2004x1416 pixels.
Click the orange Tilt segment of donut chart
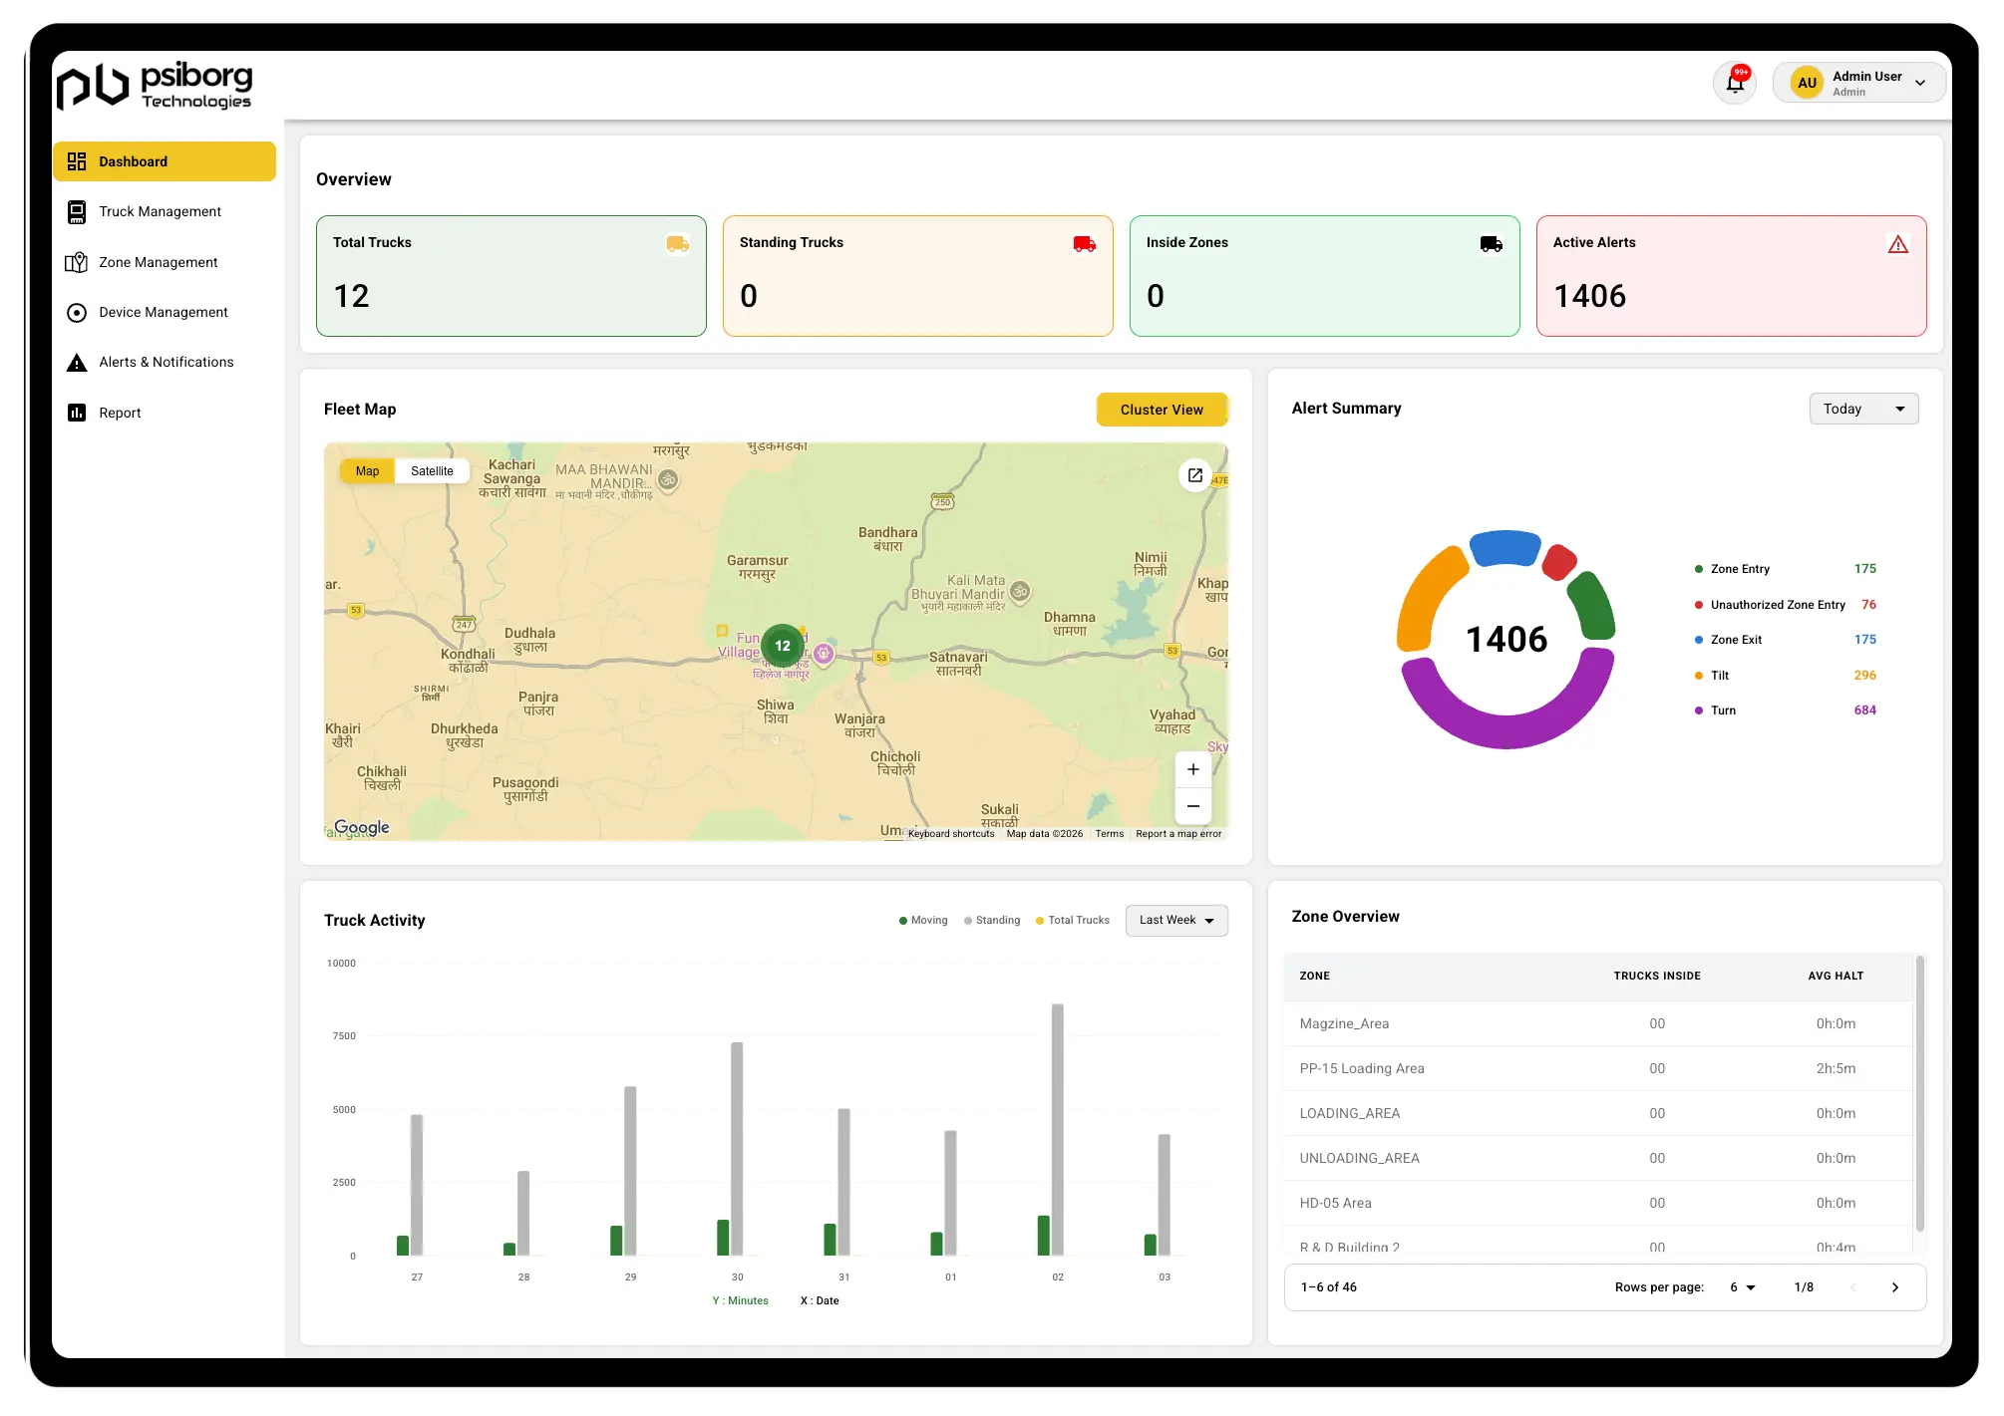1425,604
